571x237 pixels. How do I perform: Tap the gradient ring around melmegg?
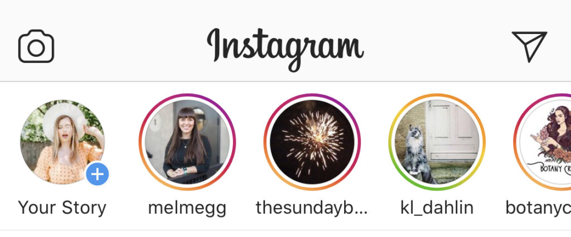(x=187, y=96)
